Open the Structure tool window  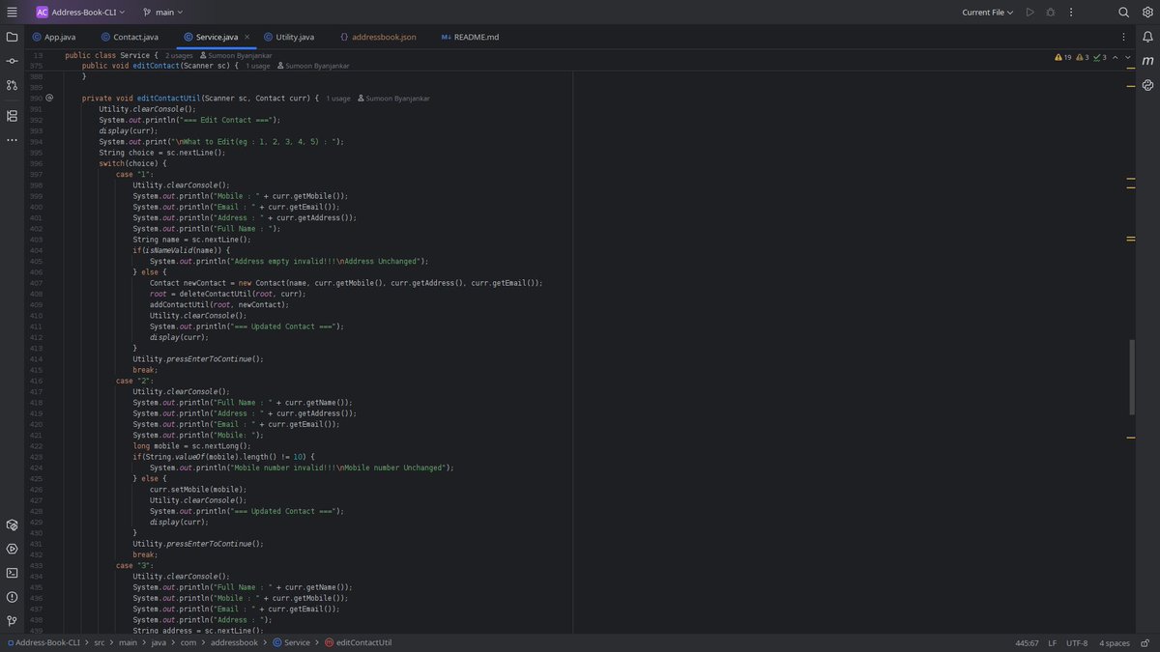pos(12,116)
